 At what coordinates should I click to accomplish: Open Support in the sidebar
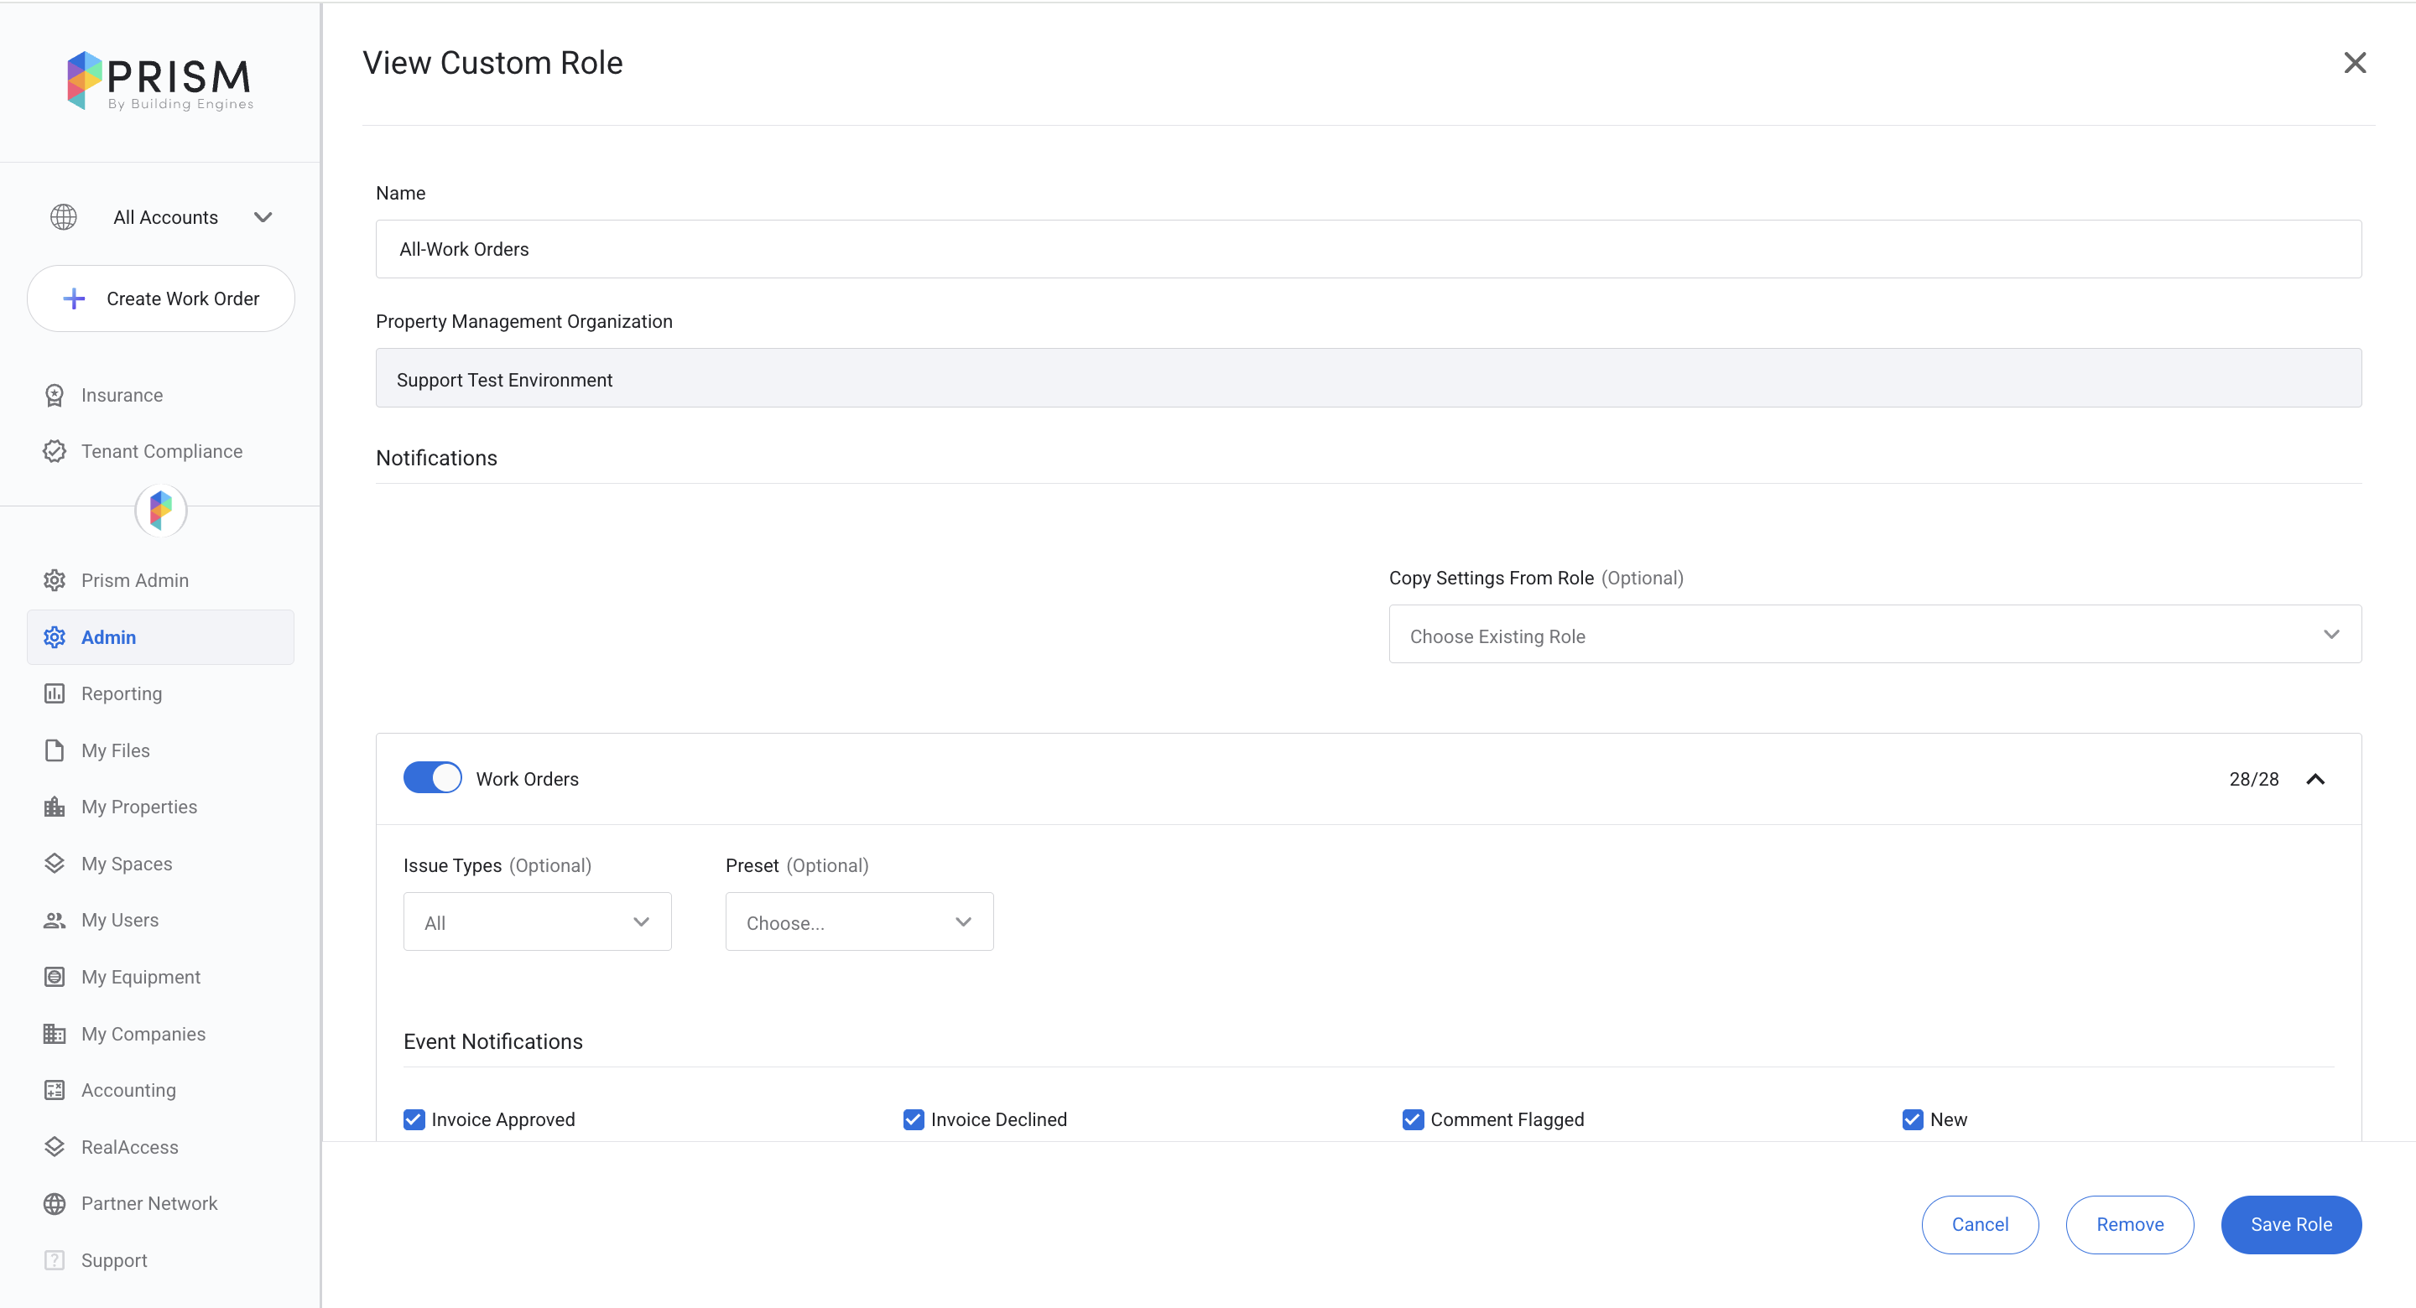tap(113, 1261)
